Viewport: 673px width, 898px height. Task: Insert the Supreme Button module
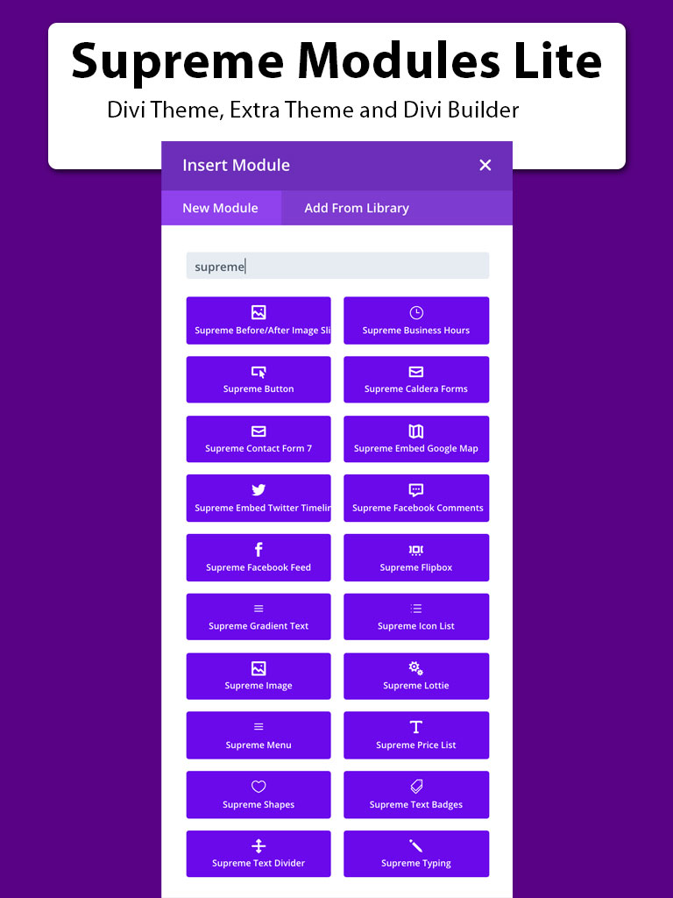[259, 380]
